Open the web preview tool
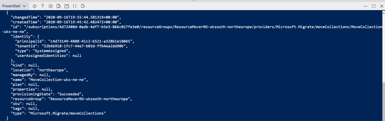Viewport: 385px width, 121px height. pyautogui.click(x=83, y=6)
